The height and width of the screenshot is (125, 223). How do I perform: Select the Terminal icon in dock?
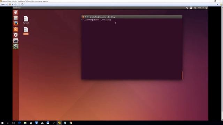(16, 41)
